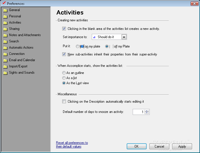
Task: Click the Cancel button
Action: tap(159, 146)
